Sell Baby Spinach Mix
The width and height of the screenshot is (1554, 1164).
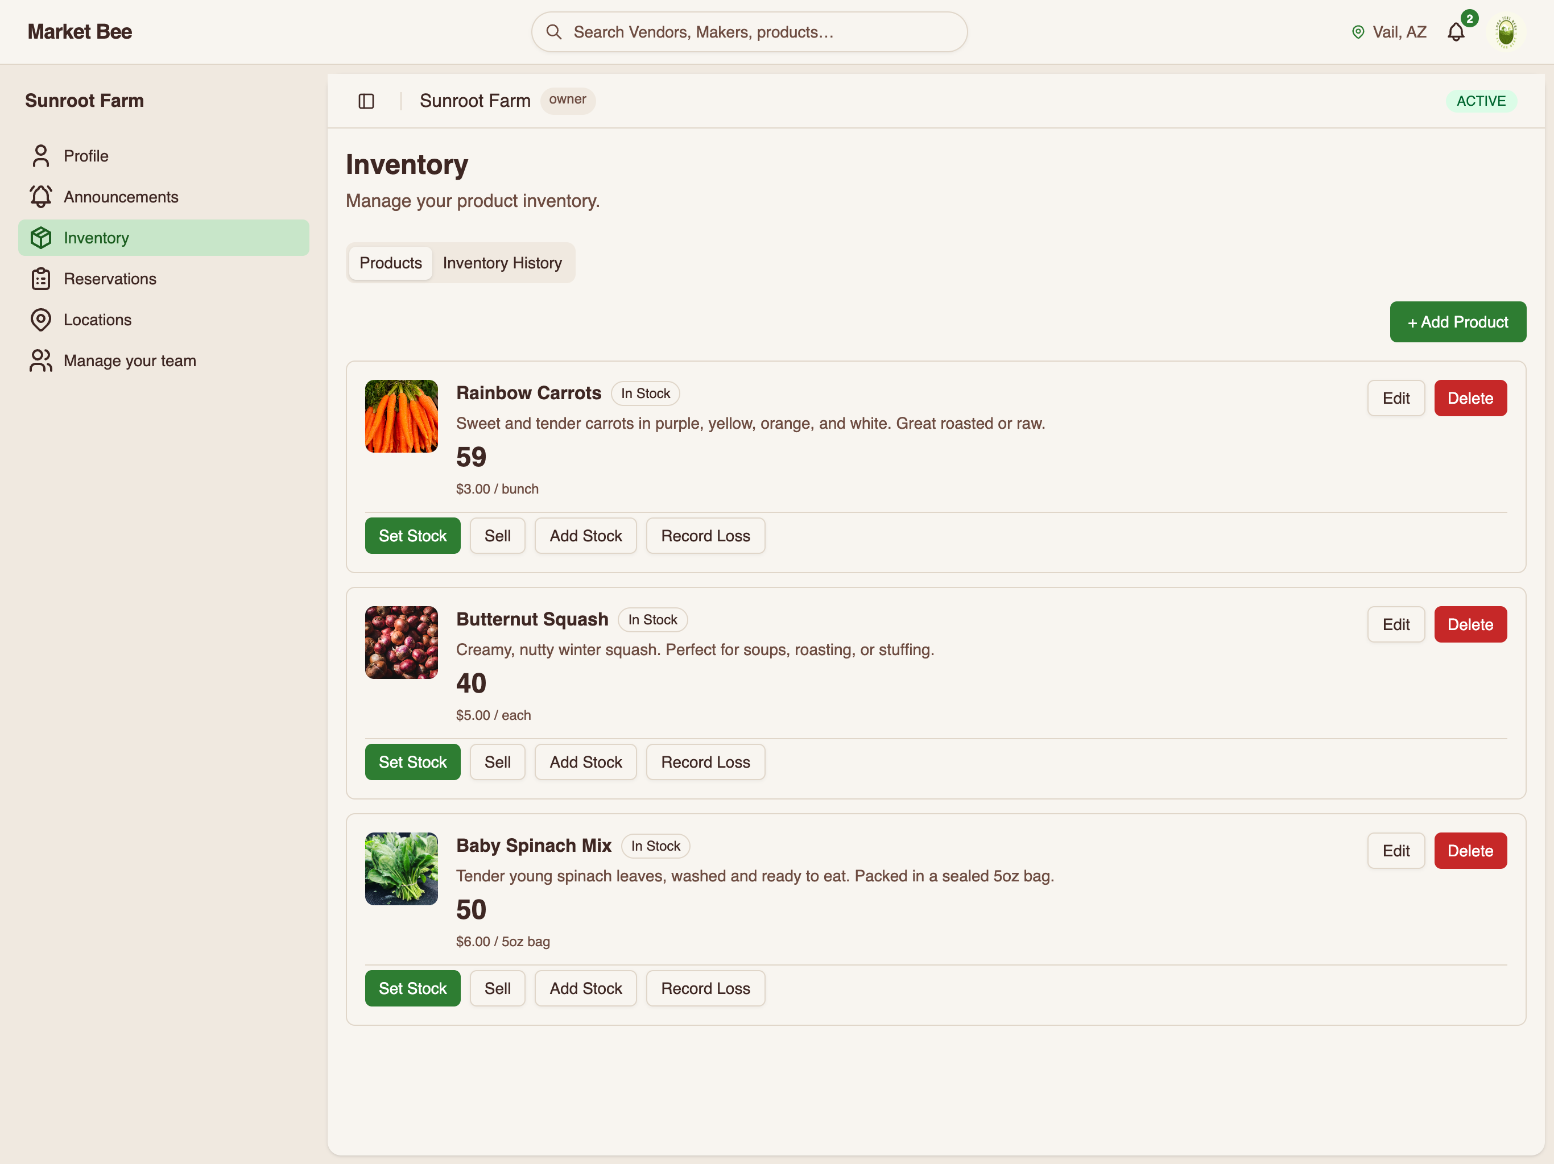pyautogui.click(x=497, y=988)
